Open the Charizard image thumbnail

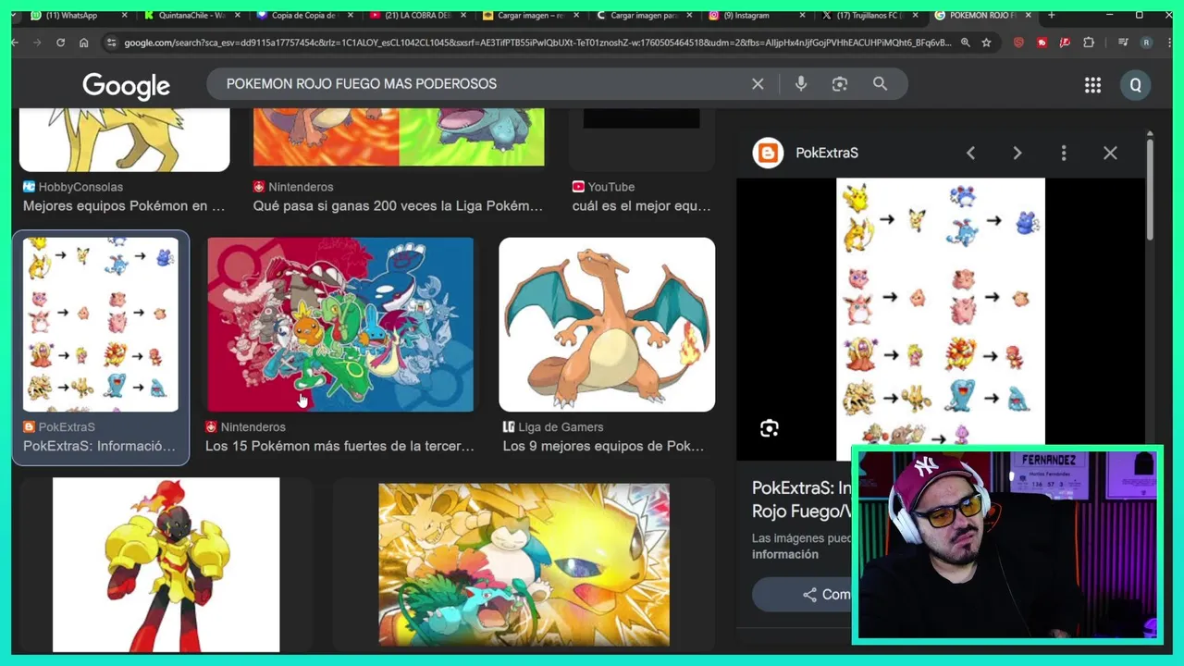[607, 325]
